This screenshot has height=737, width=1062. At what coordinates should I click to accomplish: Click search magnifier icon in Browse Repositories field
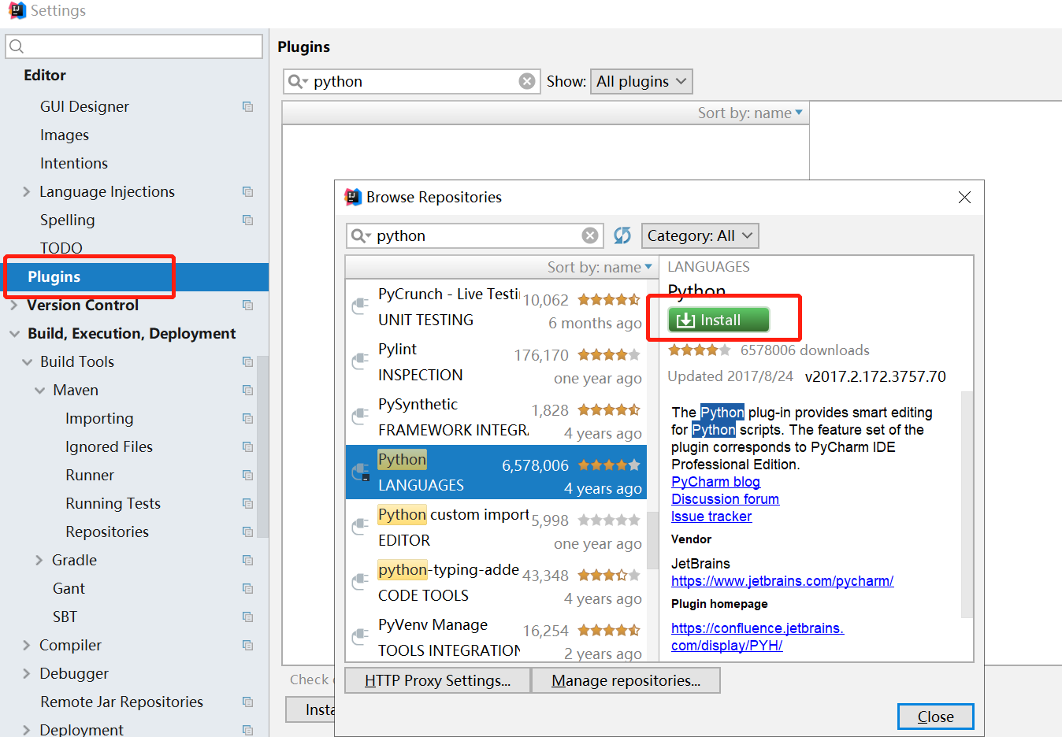361,235
